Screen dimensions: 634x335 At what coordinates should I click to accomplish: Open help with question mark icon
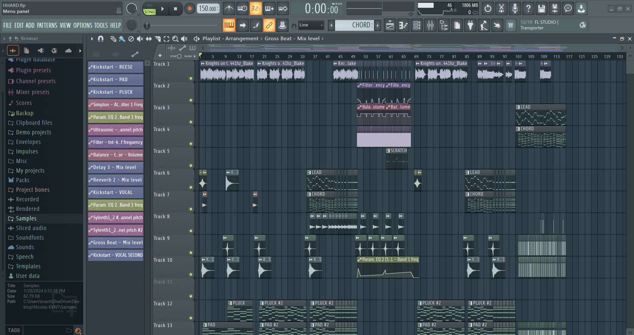tap(528, 8)
